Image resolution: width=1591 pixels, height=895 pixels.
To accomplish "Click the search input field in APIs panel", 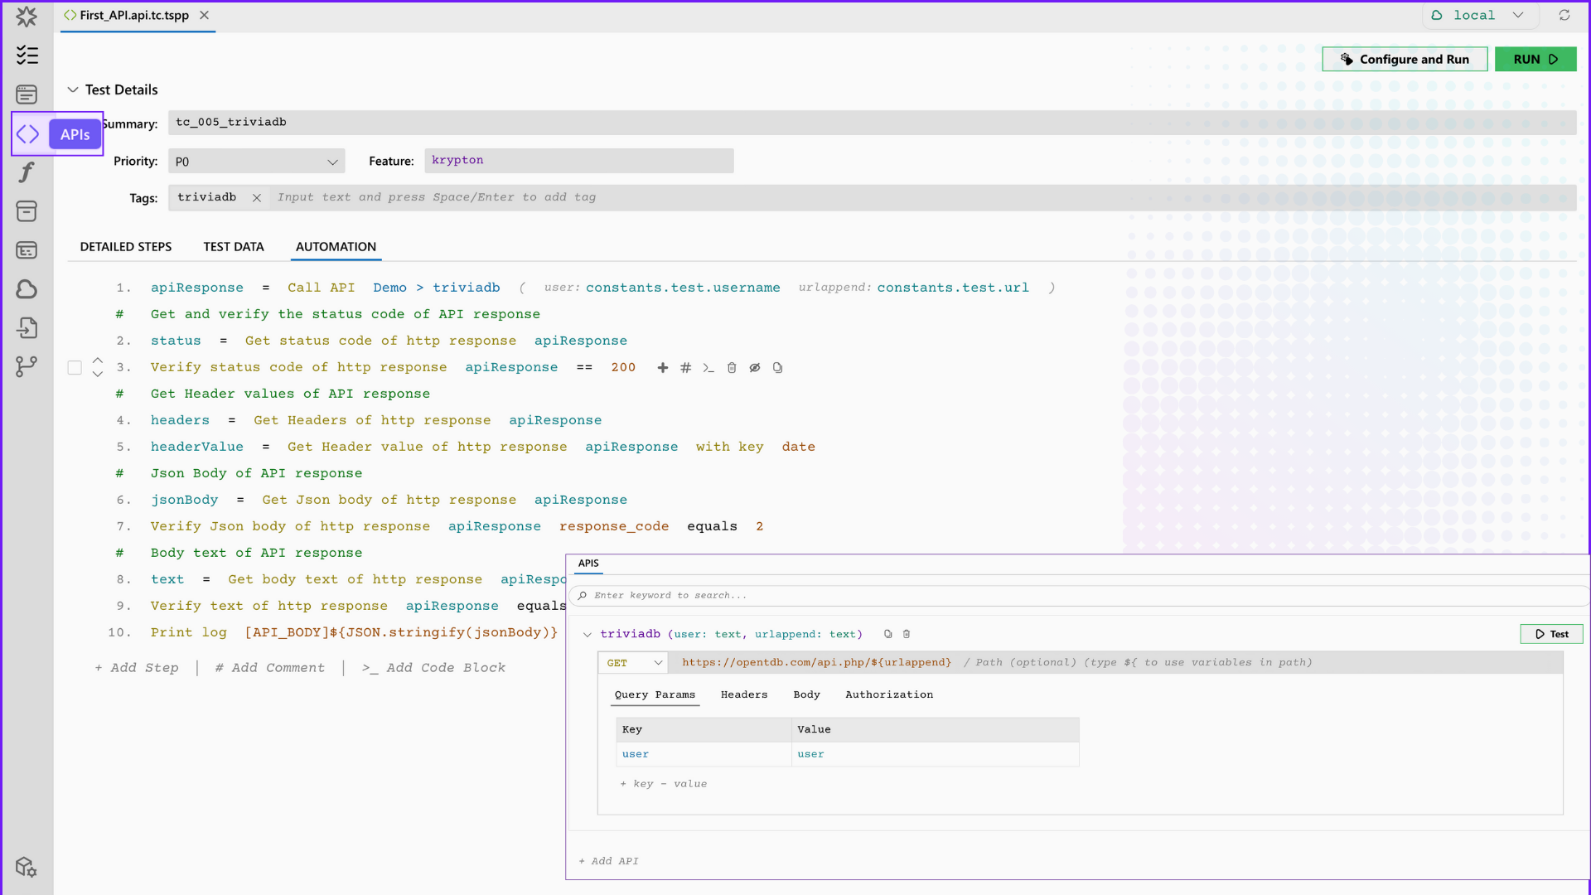I will point(1081,596).
